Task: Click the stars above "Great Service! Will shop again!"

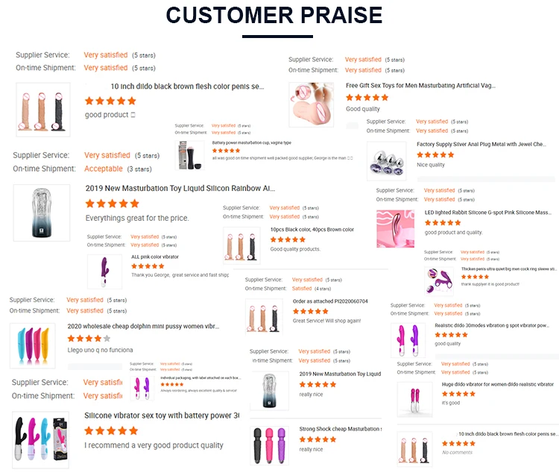Action: tap(310, 311)
